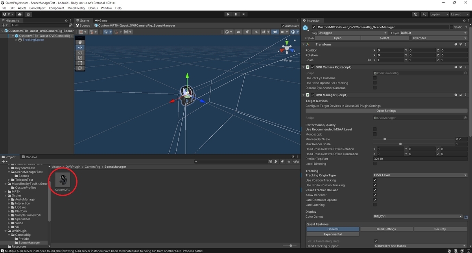Image resolution: width=472 pixels, height=253 pixels.
Task: Click the lock icon on Hierarchy panel
Action: pyautogui.click(x=66, y=20)
